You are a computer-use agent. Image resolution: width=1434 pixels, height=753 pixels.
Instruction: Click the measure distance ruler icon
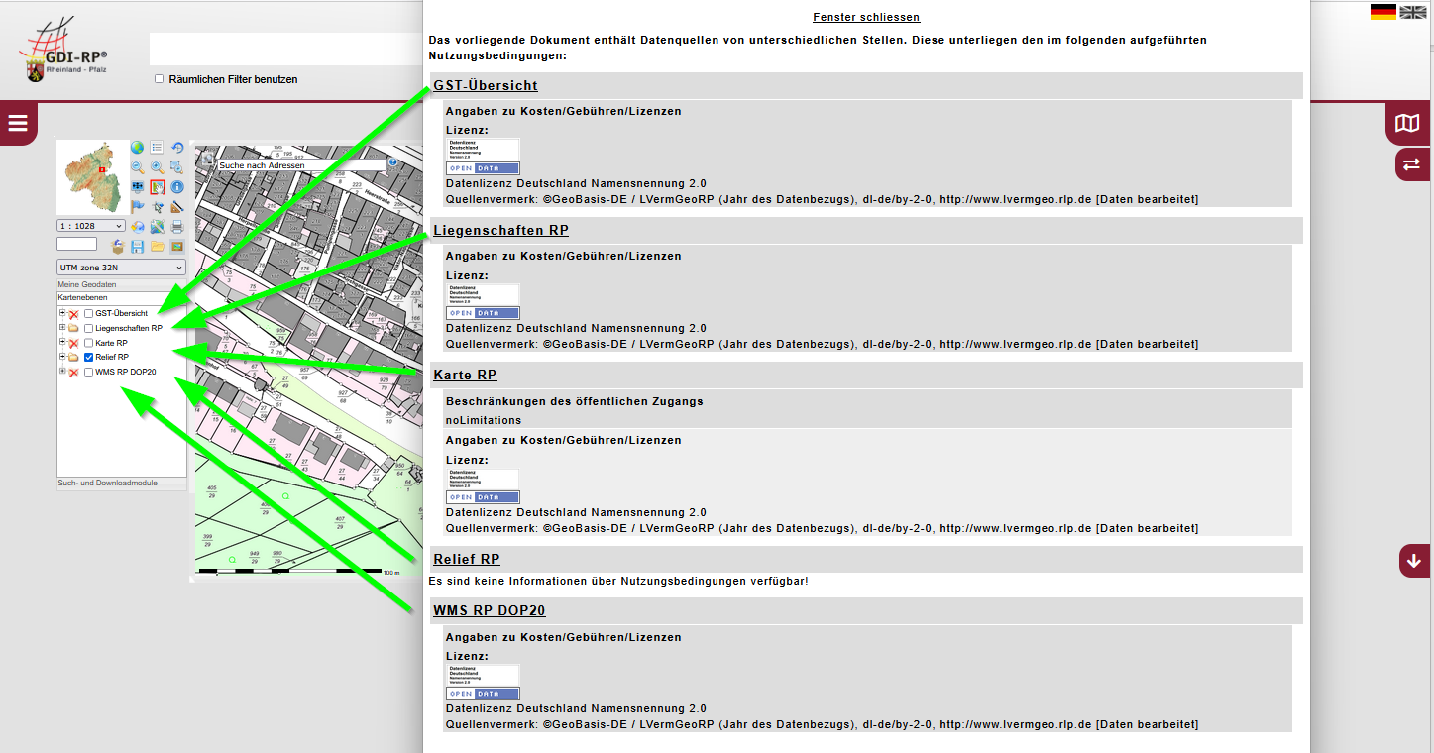coord(177,206)
